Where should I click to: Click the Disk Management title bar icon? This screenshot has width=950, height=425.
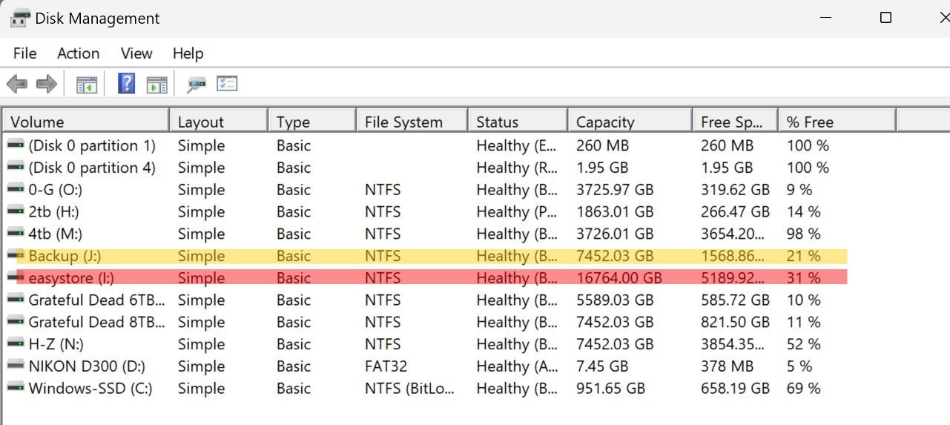(x=20, y=19)
